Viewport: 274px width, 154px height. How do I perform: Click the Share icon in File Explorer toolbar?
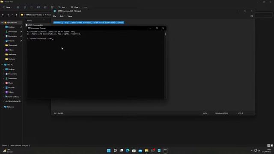point(45,7)
